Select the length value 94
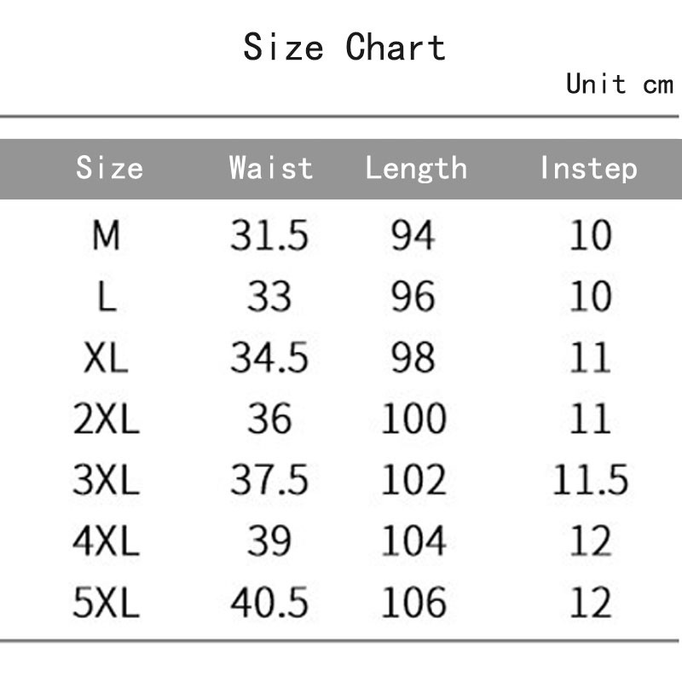The width and height of the screenshot is (682, 682). tap(413, 235)
